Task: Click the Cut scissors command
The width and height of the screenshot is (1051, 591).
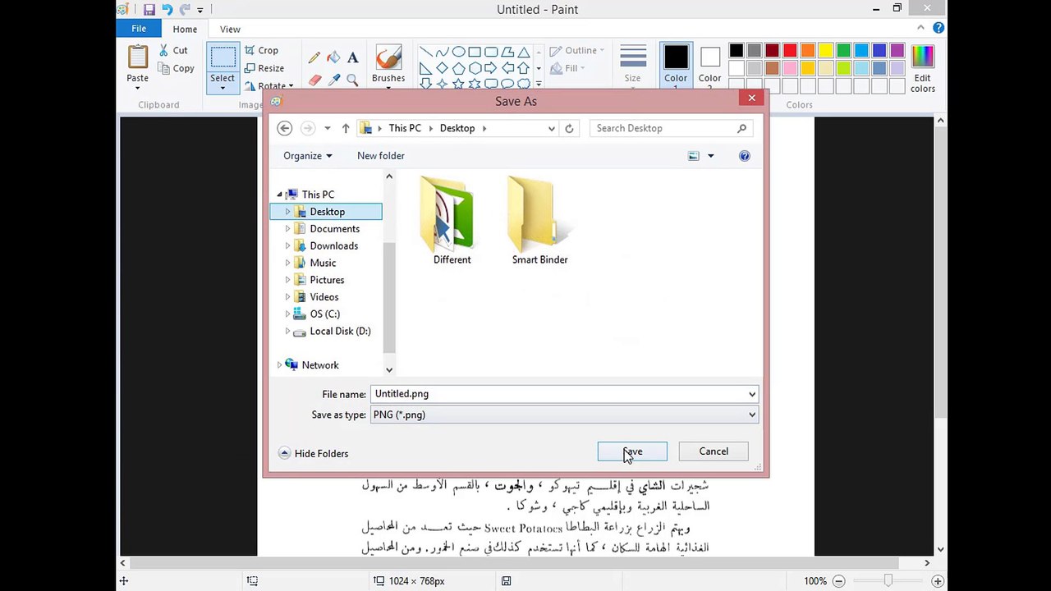Action: click(x=174, y=50)
